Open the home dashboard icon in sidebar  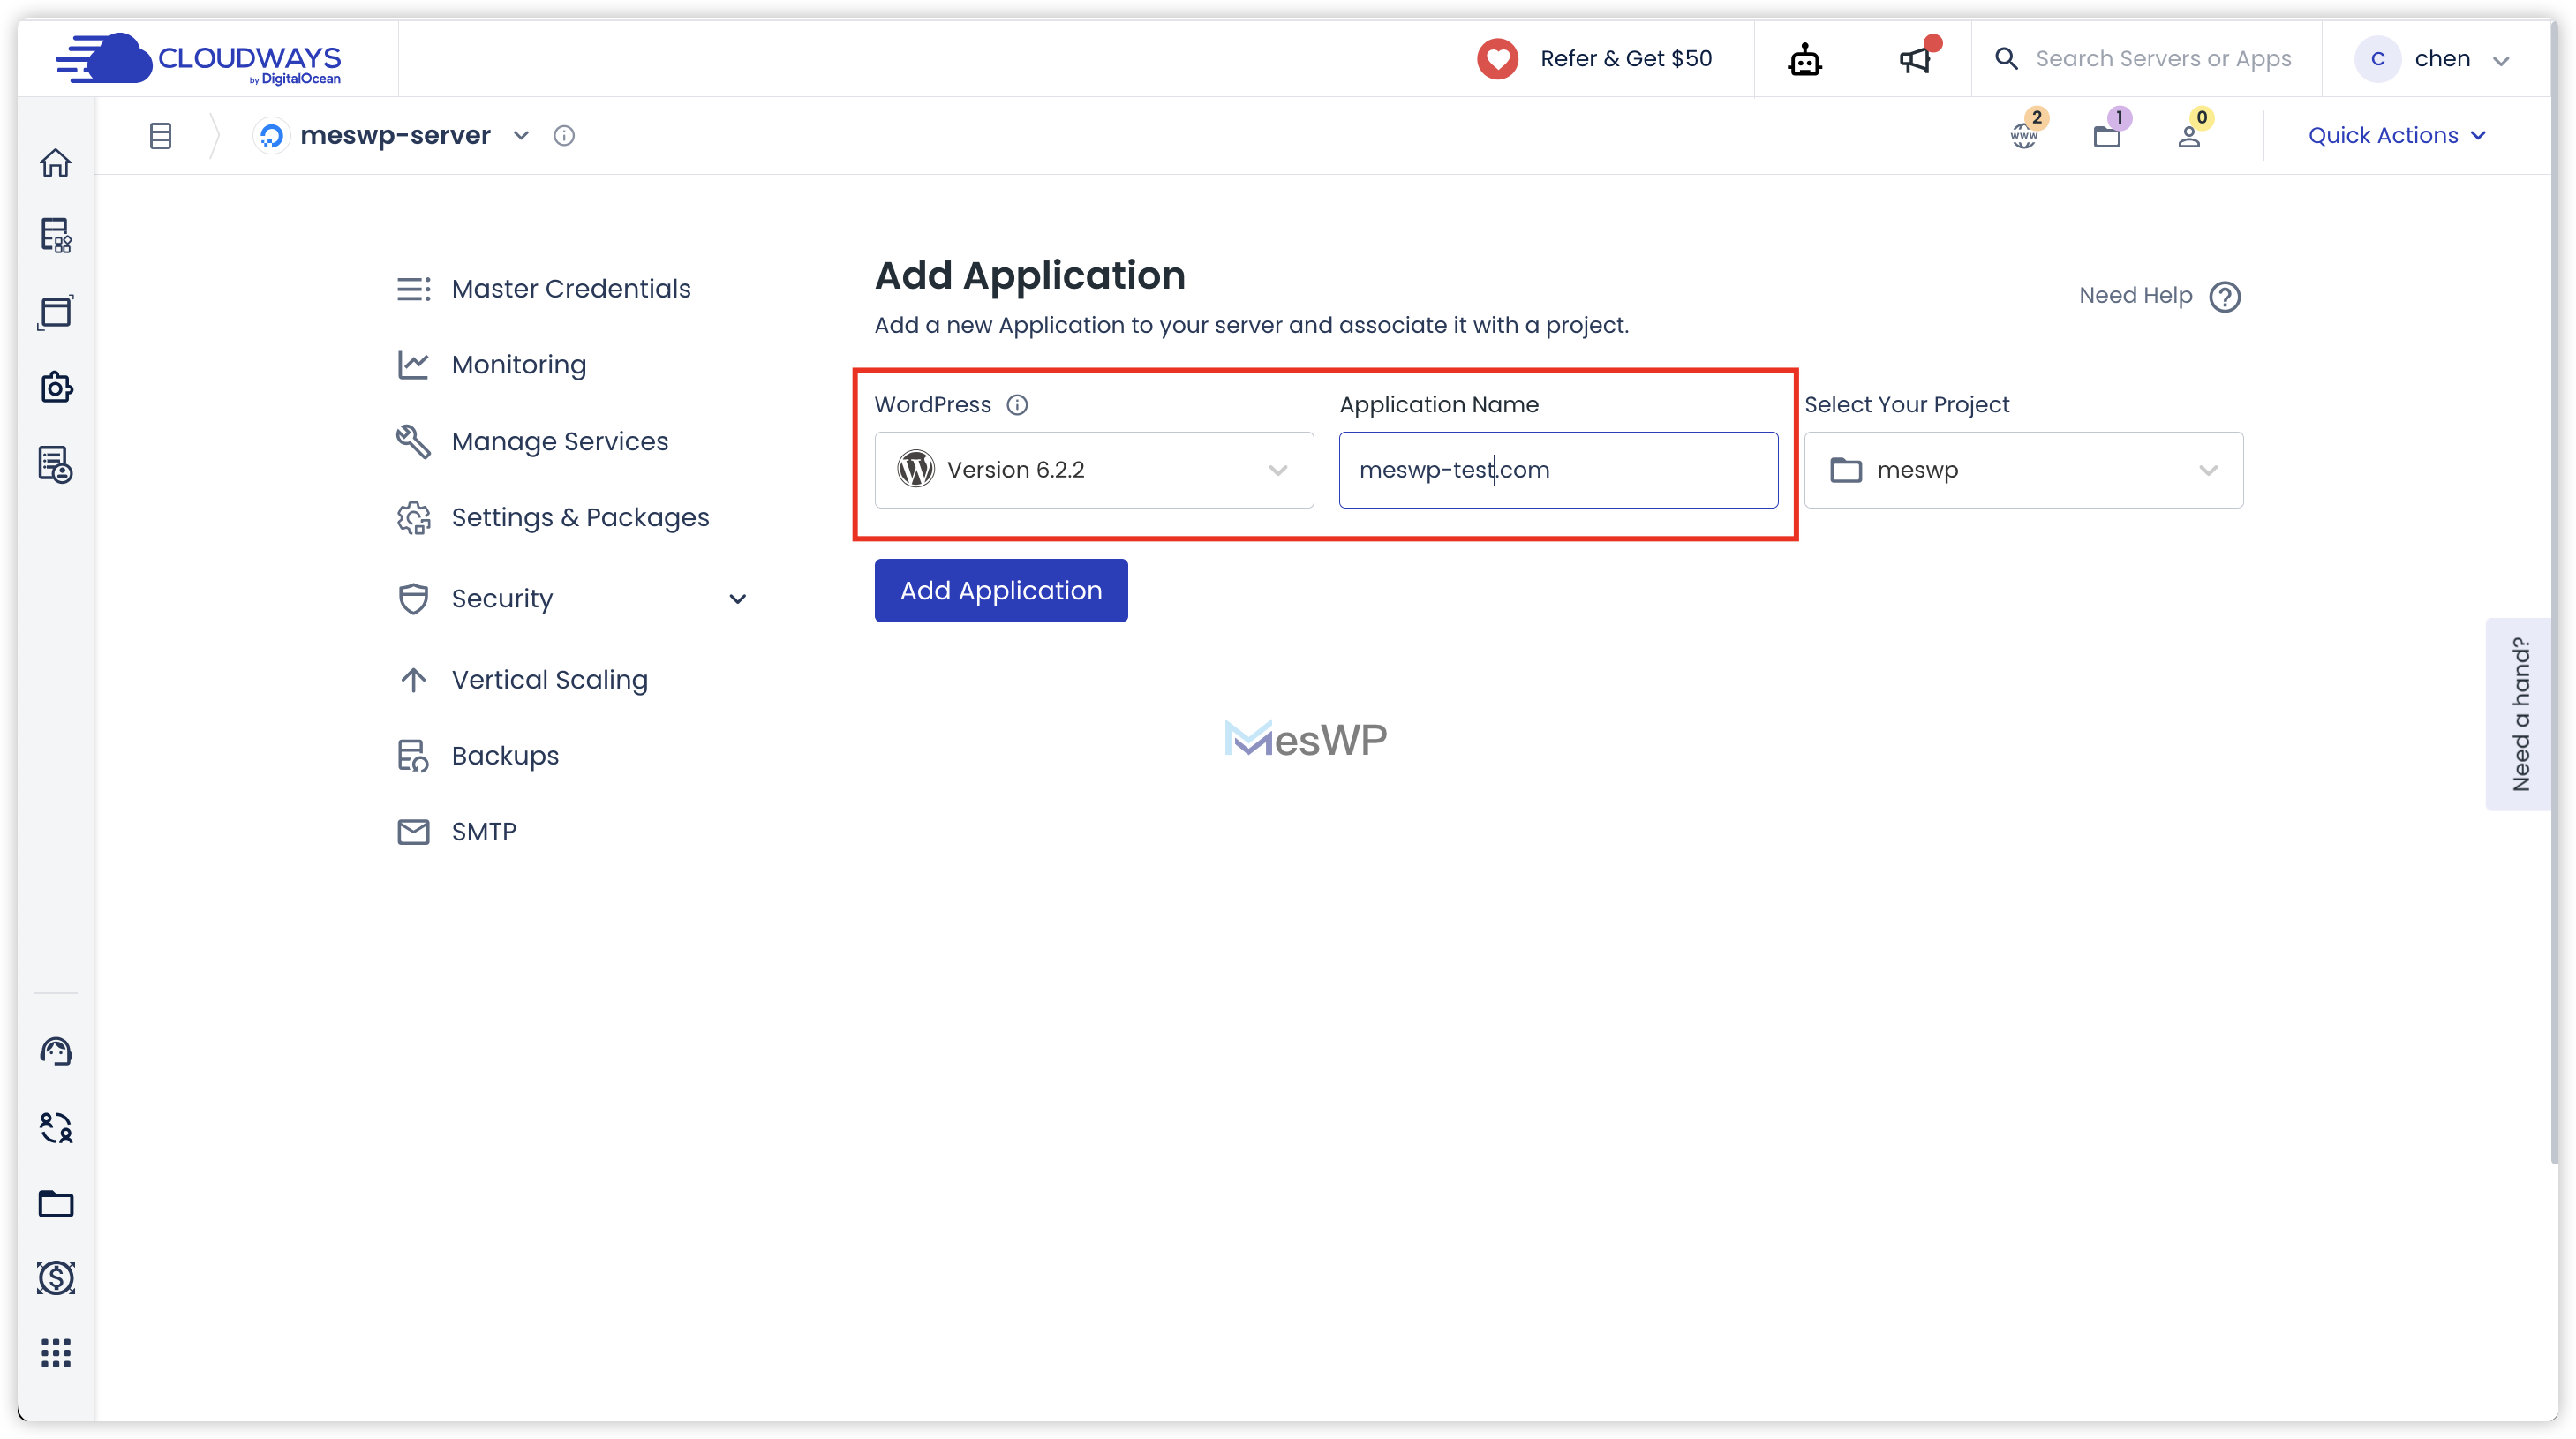56,162
